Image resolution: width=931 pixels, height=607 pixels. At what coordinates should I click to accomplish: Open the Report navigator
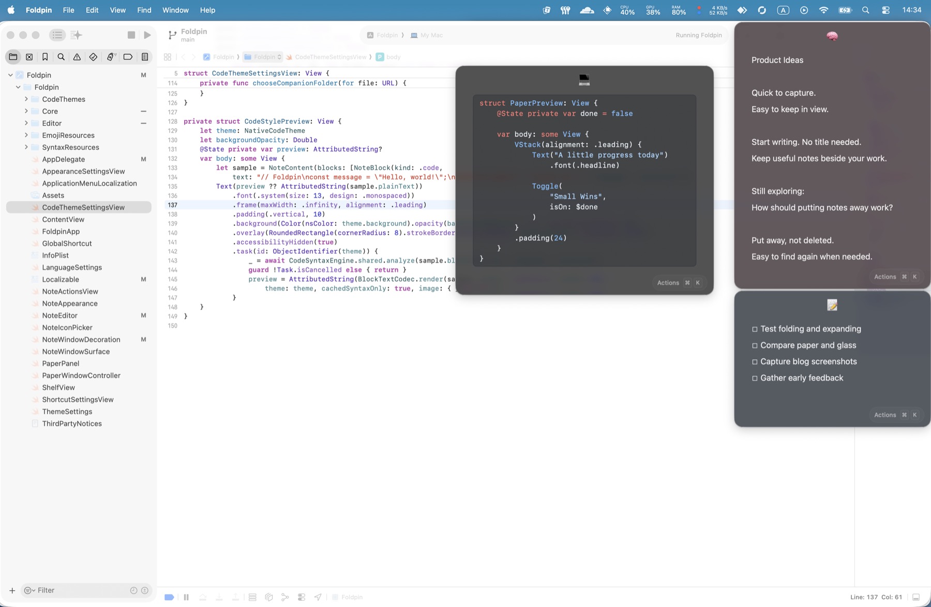click(145, 57)
